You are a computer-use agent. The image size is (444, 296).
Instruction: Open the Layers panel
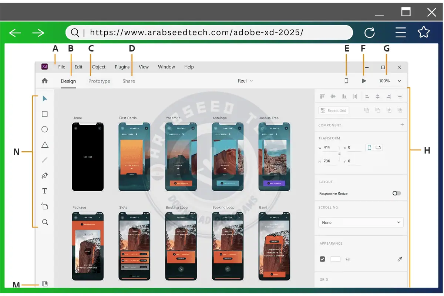44,284
